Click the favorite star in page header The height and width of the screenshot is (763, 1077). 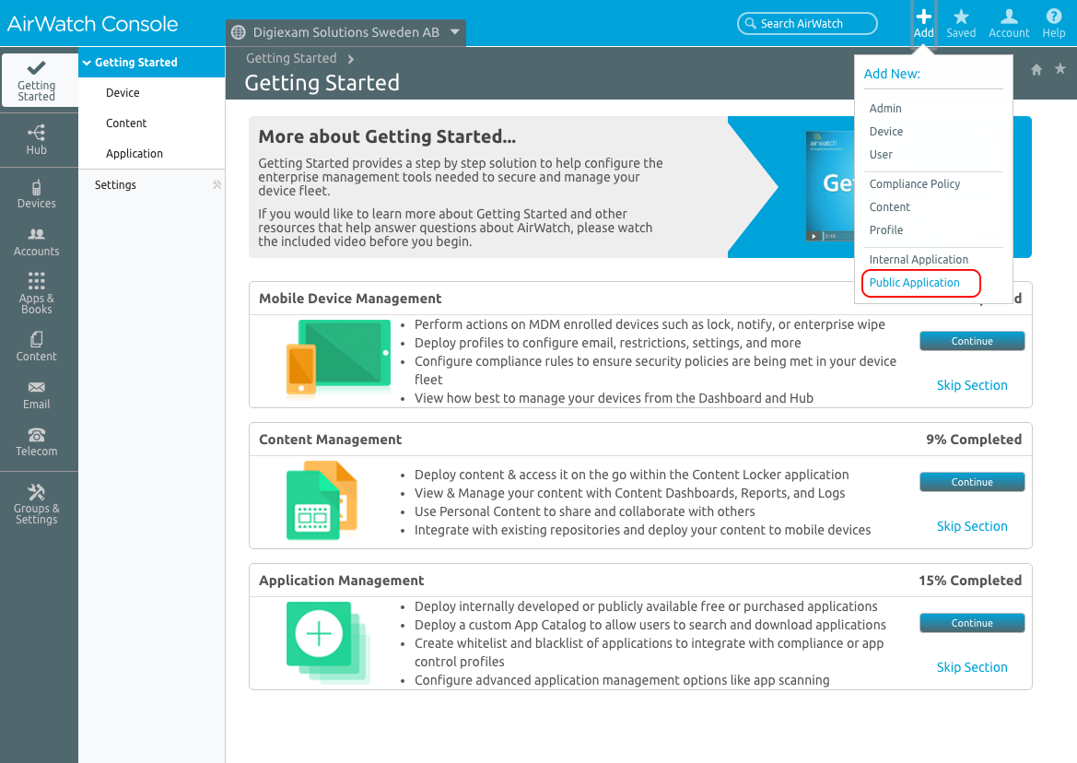coord(1060,69)
